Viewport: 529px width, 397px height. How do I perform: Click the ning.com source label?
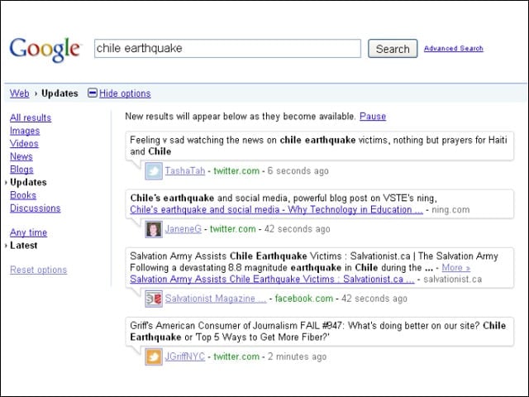(x=450, y=209)
